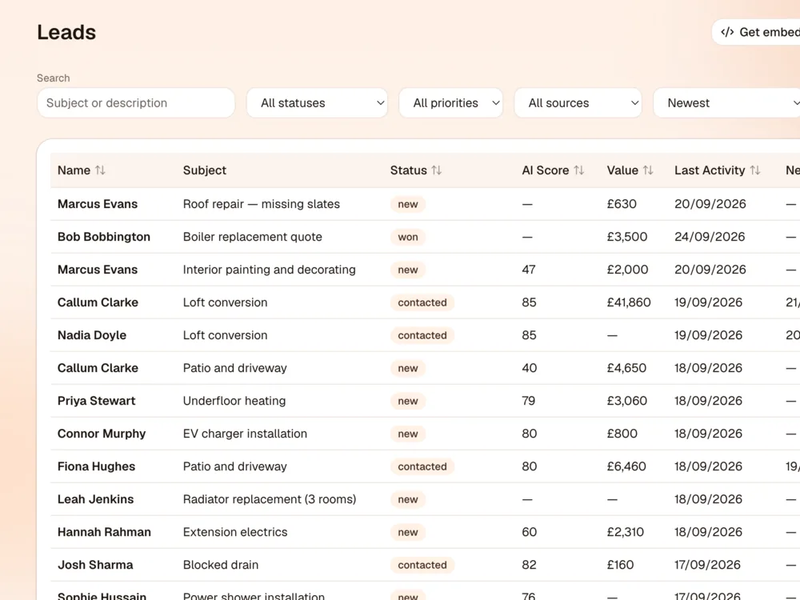Open Callum Clarke Loft conversion lead name
The image size is (800, 600).
pos(98,302)
